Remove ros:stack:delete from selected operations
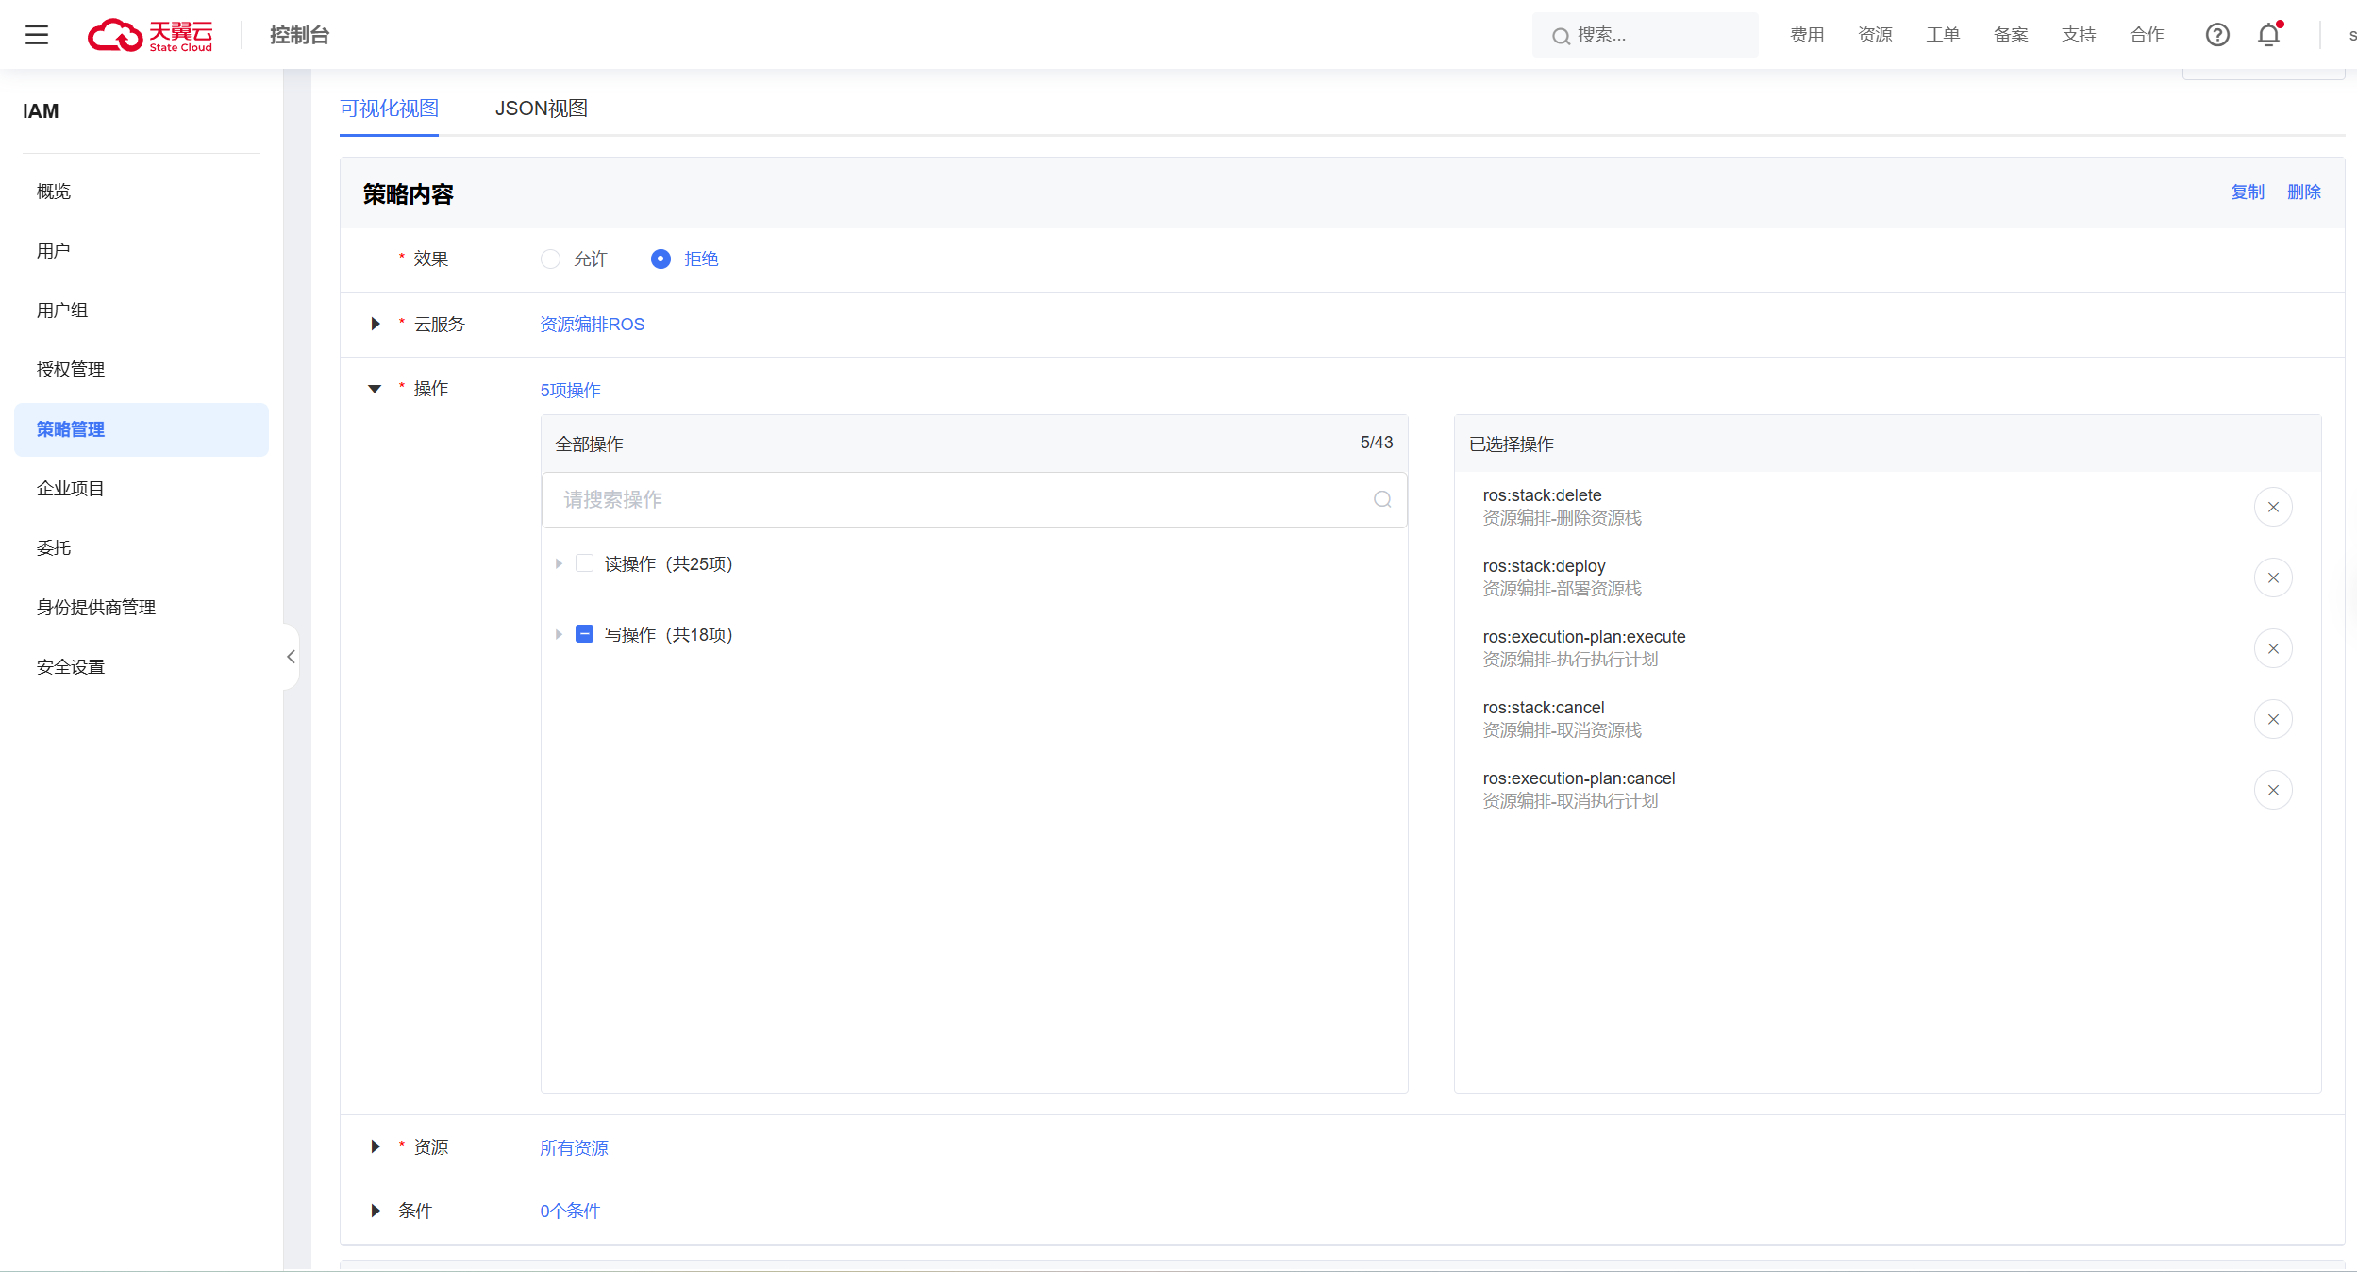The image size is (2357, 1272). [2273, 507]
